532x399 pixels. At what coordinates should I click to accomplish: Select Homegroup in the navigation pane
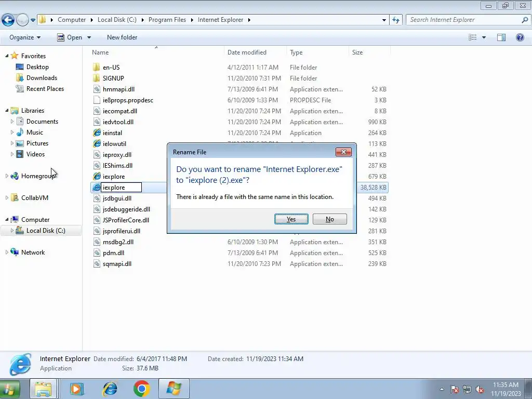[x=37, y=176]
